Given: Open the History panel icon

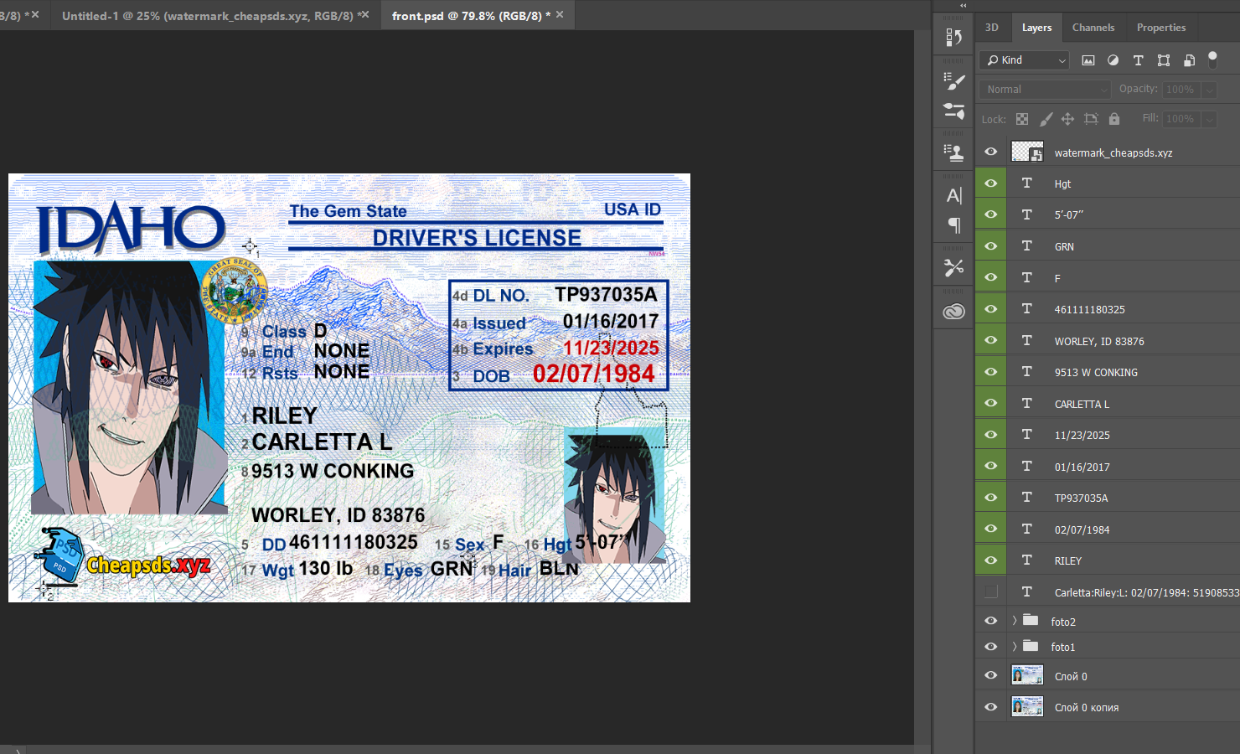Looking at the screenshot, I should coord(953,37).
